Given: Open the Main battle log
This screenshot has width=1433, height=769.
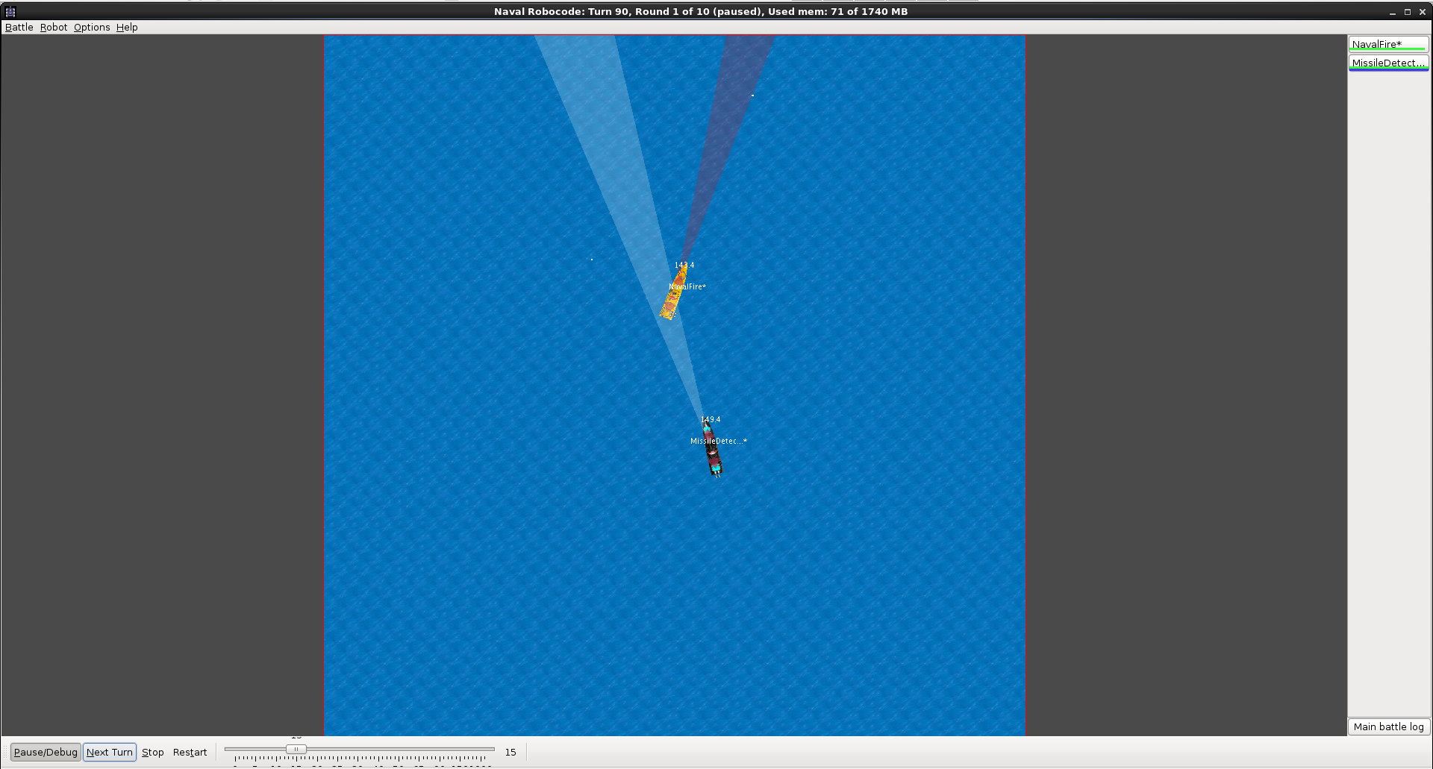Looking at the screenshot, I should coord(1388,726).
